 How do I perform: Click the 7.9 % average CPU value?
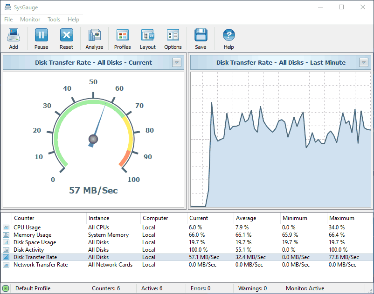tap(242, 227)
